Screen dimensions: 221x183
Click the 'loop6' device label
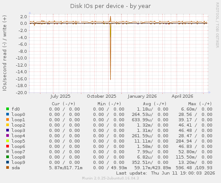pos(18,147)
